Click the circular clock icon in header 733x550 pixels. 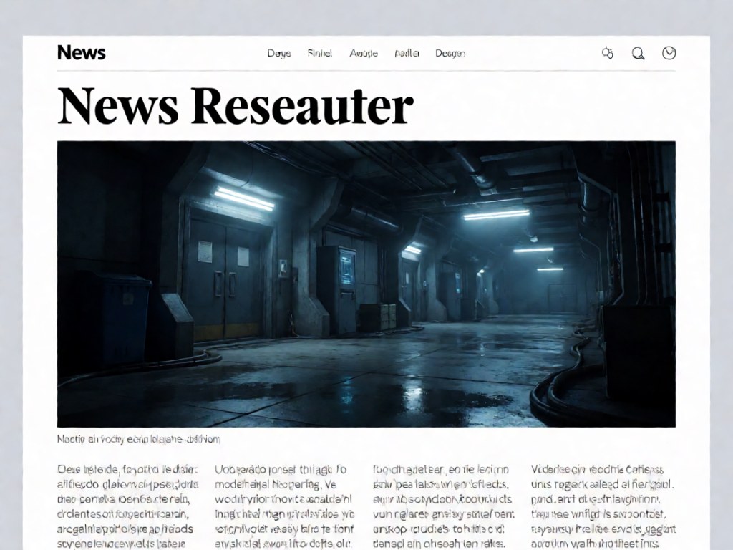(669, 53)
